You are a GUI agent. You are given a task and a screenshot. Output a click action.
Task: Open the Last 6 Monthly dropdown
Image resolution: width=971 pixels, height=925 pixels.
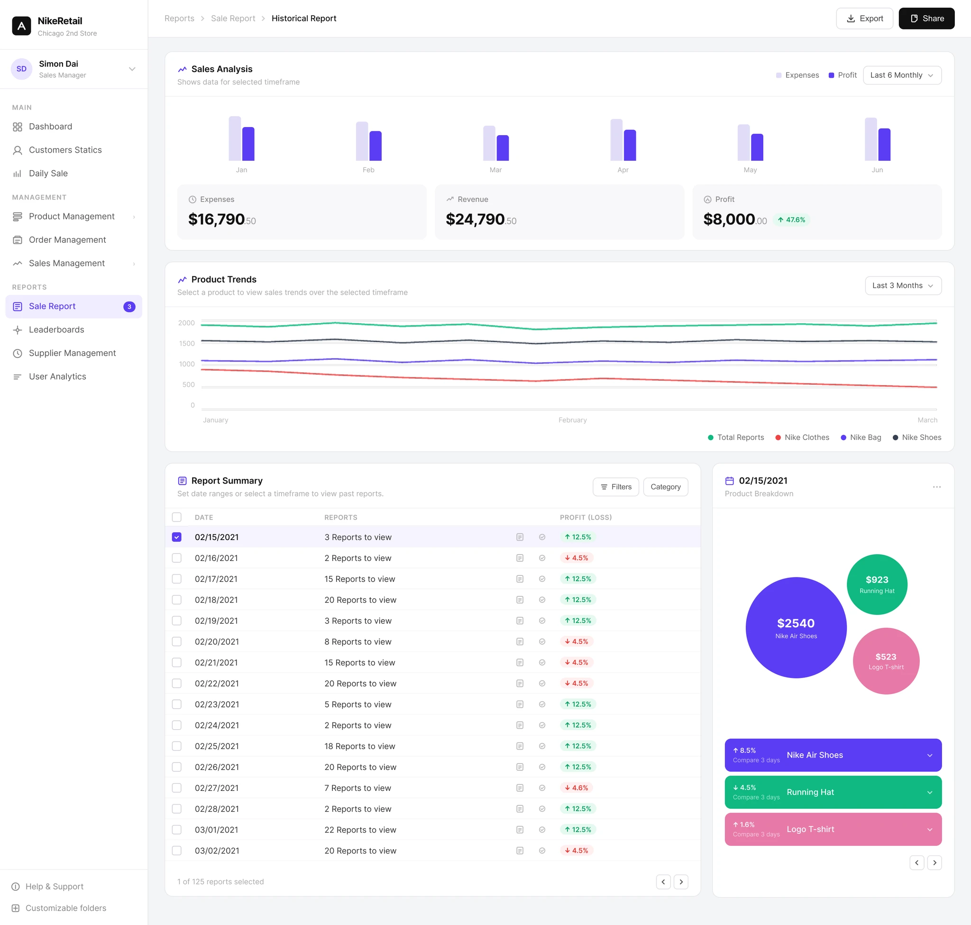pos(902,75)
